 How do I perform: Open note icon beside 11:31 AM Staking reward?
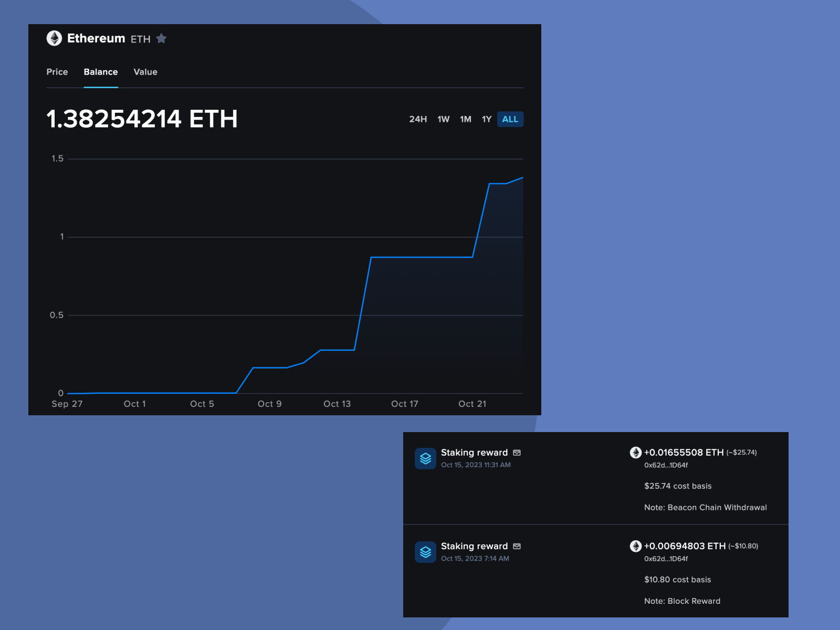517,453
